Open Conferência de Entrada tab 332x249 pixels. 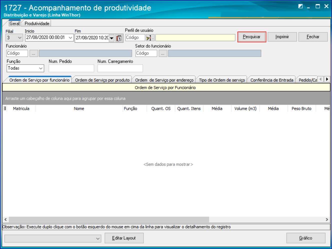[x=272, y=80]
